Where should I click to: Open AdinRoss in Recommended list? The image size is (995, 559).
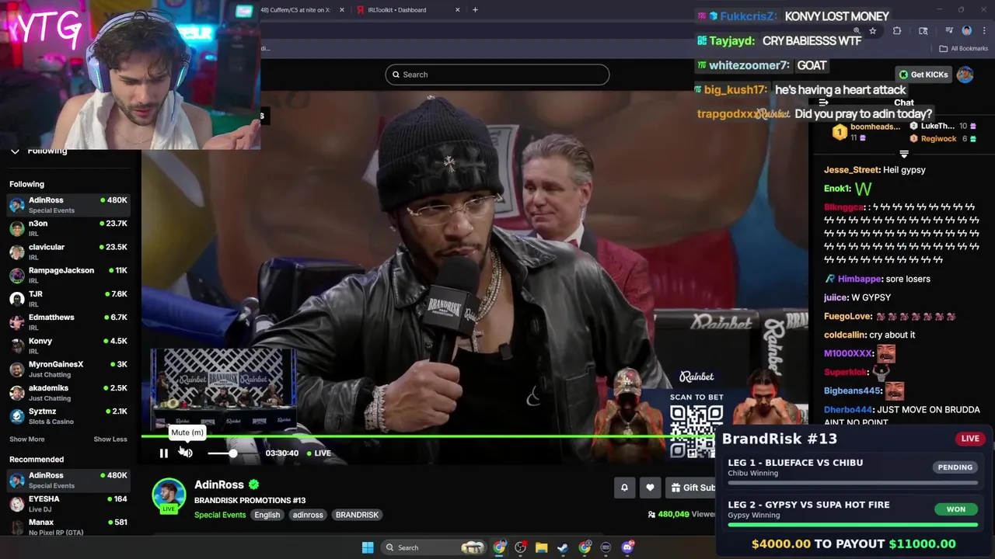(68, 480)
